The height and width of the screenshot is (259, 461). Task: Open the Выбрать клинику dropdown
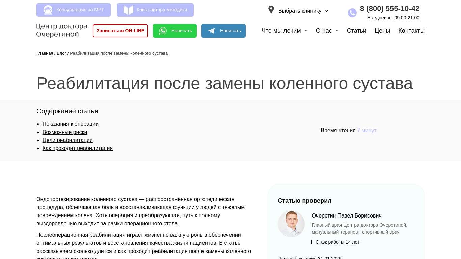point(303,11)
